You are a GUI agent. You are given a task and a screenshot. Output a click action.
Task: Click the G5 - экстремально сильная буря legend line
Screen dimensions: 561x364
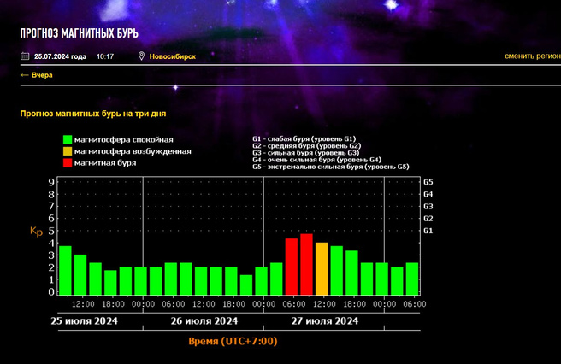[x=331, y=167]
